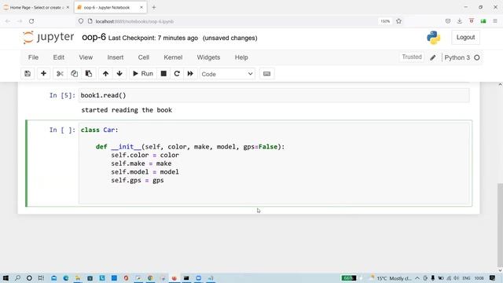Click the Python logo icon
The height and width of the screenshot is (283, 503).
coord(433,38)
